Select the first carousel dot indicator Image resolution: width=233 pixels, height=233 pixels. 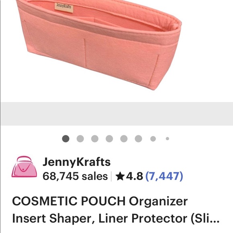pos(65,139)
